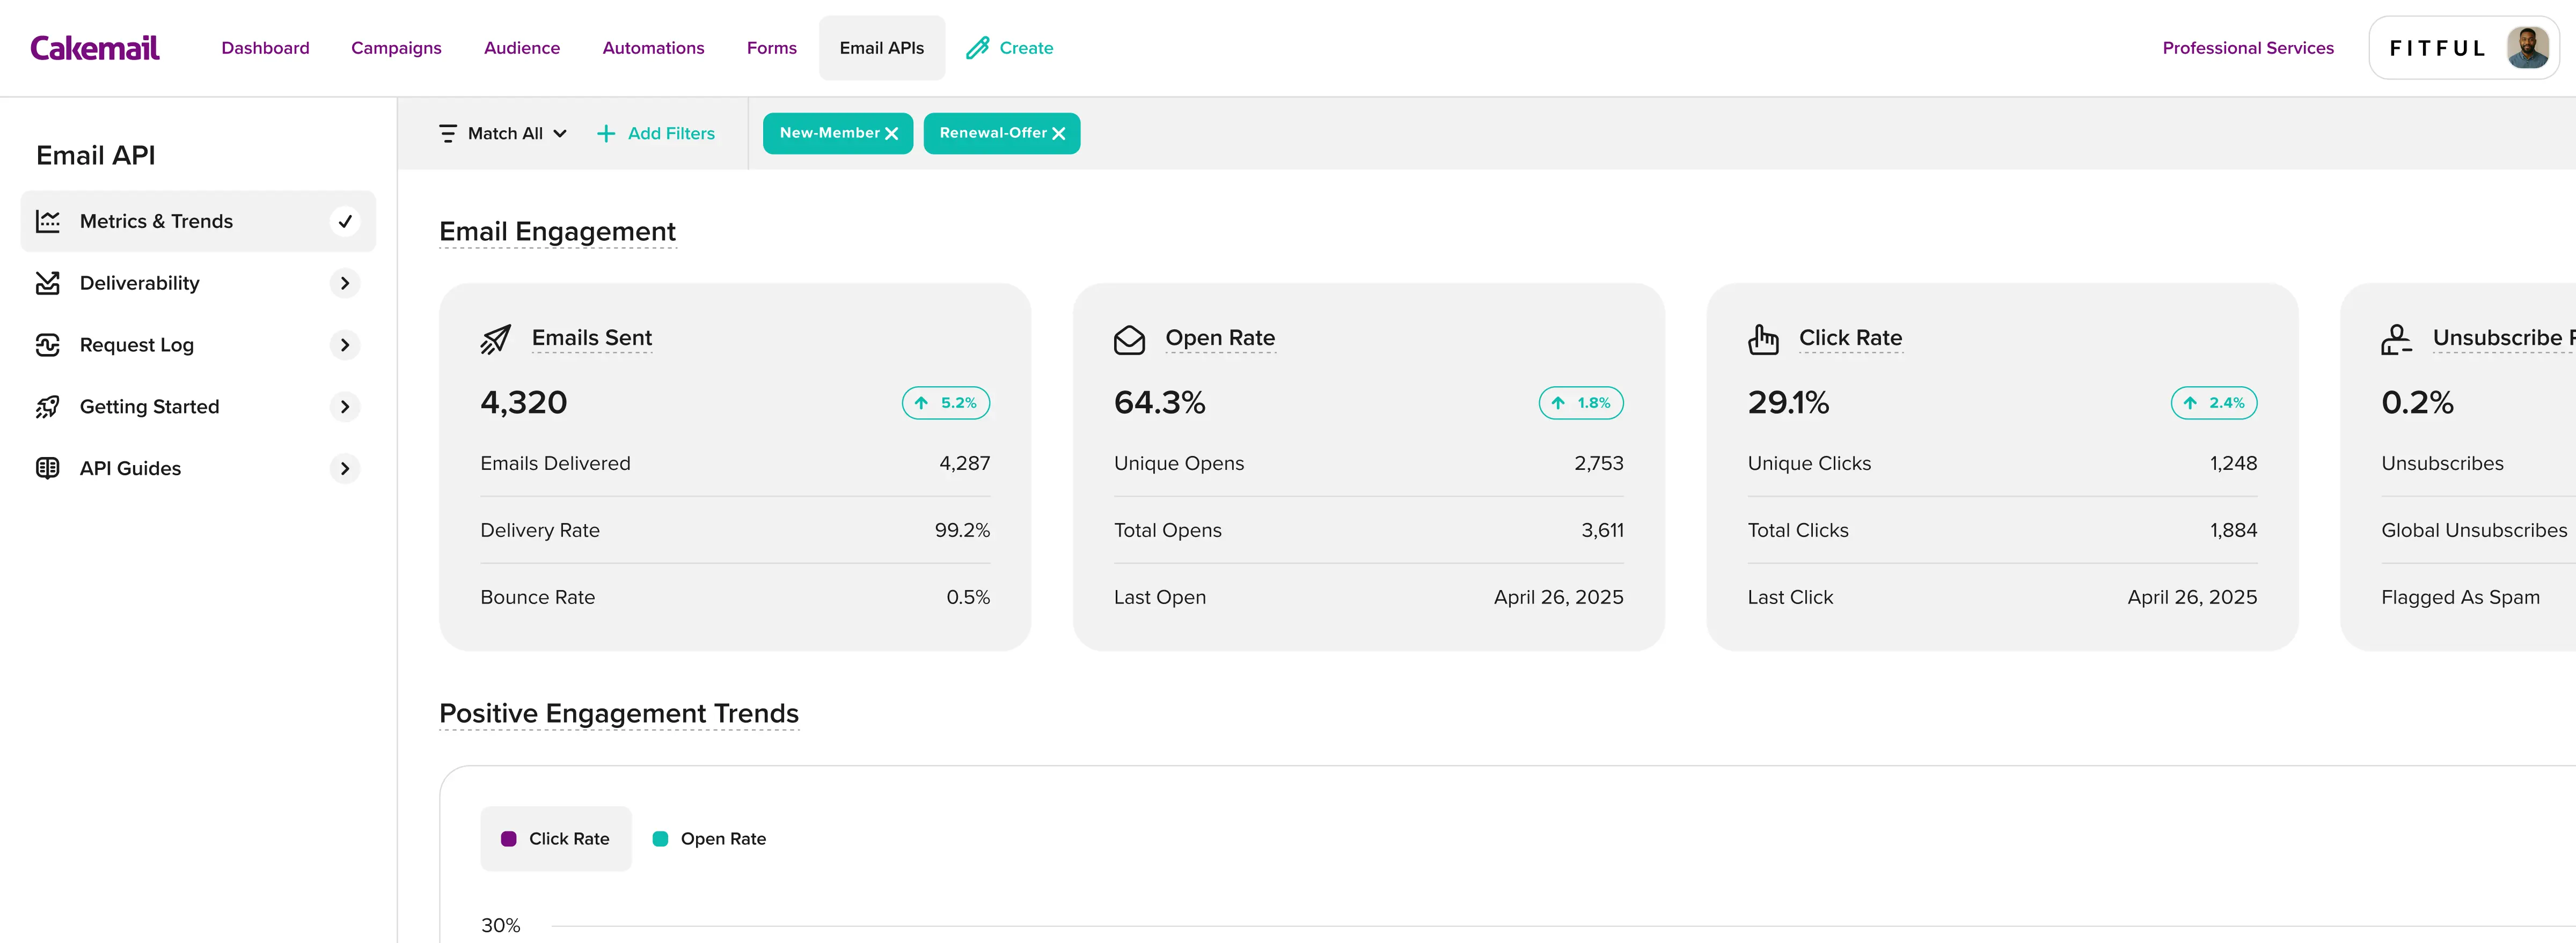Click the Request Log icon in sidebar
Screen dimensions: 2576x943
click(48, 345)
